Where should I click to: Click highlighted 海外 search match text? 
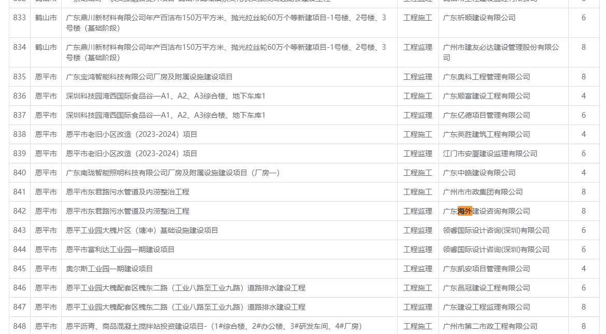pos(464,211)
